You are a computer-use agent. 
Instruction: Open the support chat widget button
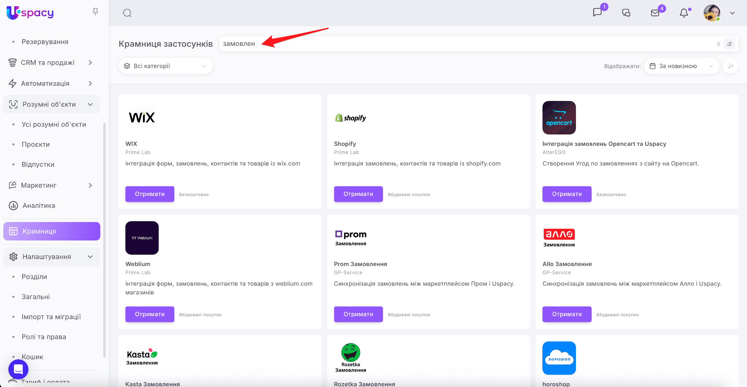tap(18, 369)
